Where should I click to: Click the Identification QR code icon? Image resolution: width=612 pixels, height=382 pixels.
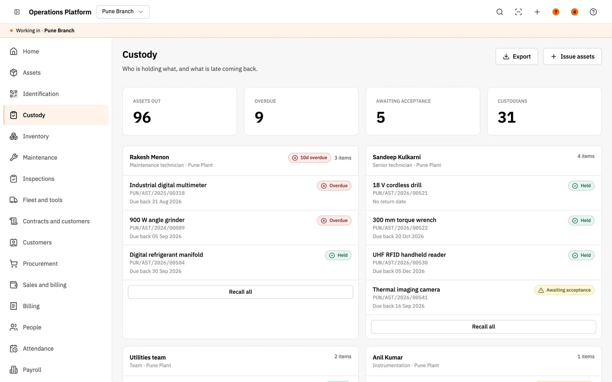14,94
